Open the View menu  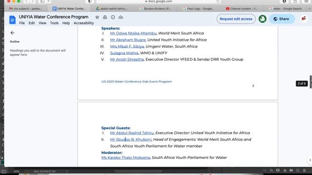[42, 23]
